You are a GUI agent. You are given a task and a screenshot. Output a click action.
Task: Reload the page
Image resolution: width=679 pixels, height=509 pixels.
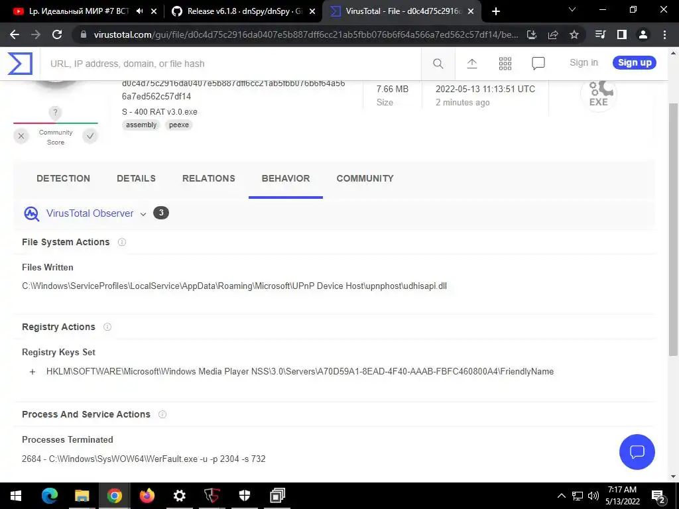[x=57, y=34]
